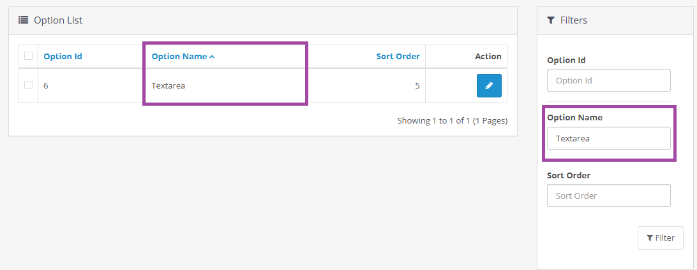Click the Option Name filter field containing Textarea
The height and width of the screenshot is (270, 697).
tap(609, 138)
